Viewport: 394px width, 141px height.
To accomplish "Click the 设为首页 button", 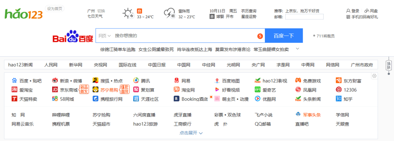I will (54, 8).
